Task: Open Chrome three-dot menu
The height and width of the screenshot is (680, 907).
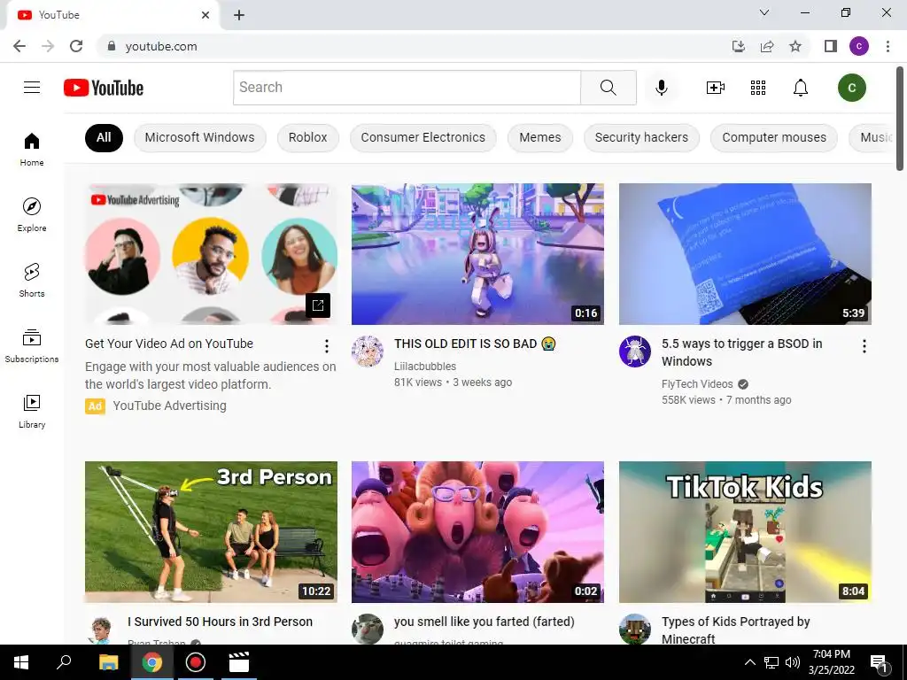Action: click(888, 46)
